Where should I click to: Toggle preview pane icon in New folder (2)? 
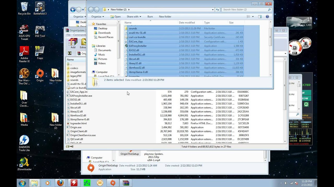[x=260, y=17]
